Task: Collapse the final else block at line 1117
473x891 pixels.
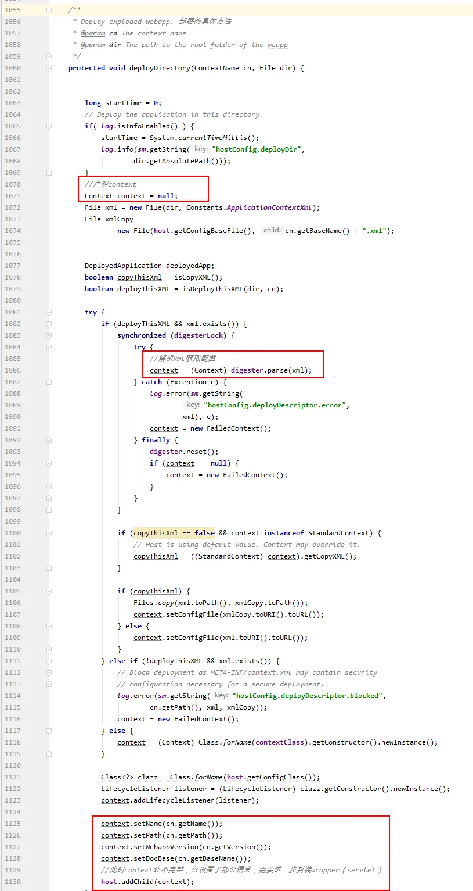Action: (x=49, y=731)
